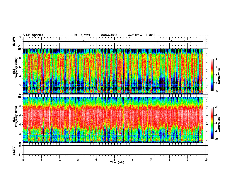232x179 pixels.
Task: Click the 'ch.1(V)' axis label
Action: click(14, 42)
